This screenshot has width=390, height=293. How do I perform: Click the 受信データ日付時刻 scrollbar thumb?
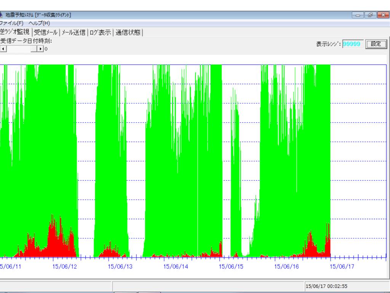point(34,49)
